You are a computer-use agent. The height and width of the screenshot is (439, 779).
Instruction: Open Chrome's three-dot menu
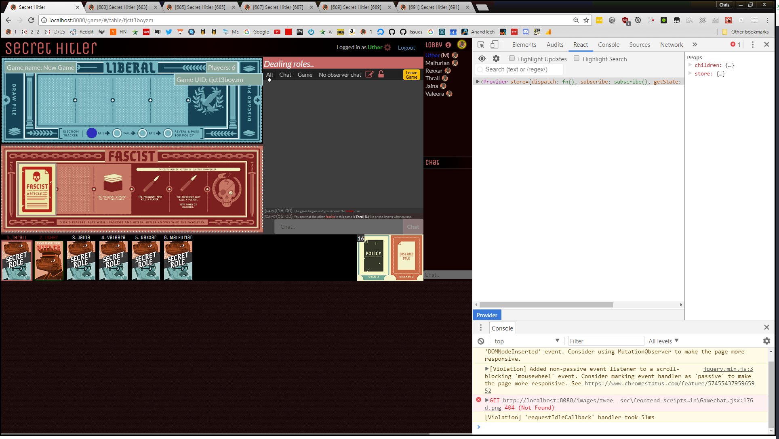pos(767,20)
